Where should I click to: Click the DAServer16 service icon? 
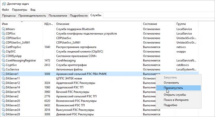[x=3, y=92]
